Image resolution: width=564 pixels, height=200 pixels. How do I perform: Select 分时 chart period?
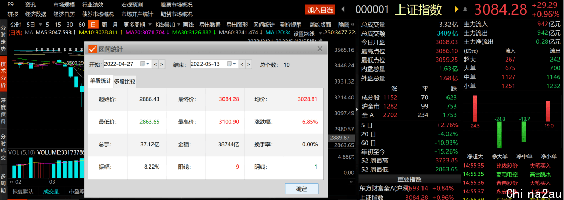pyautogui.click(x=16, y=25)
